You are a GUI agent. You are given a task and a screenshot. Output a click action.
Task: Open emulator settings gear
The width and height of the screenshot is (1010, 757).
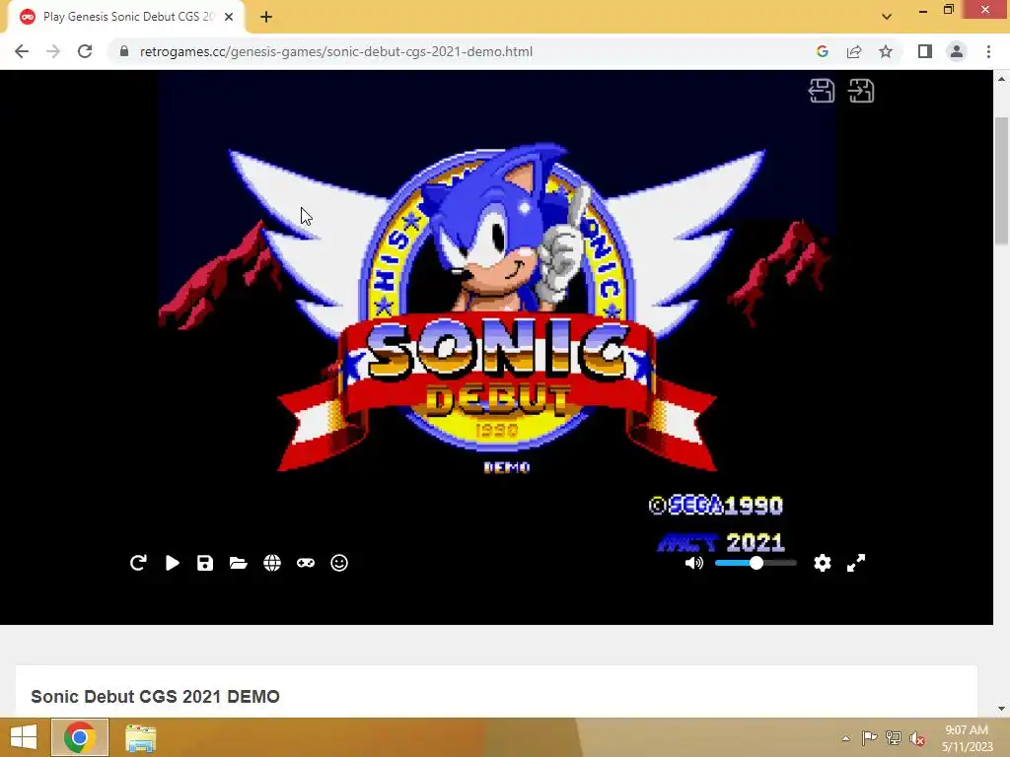tap(822, 563)
